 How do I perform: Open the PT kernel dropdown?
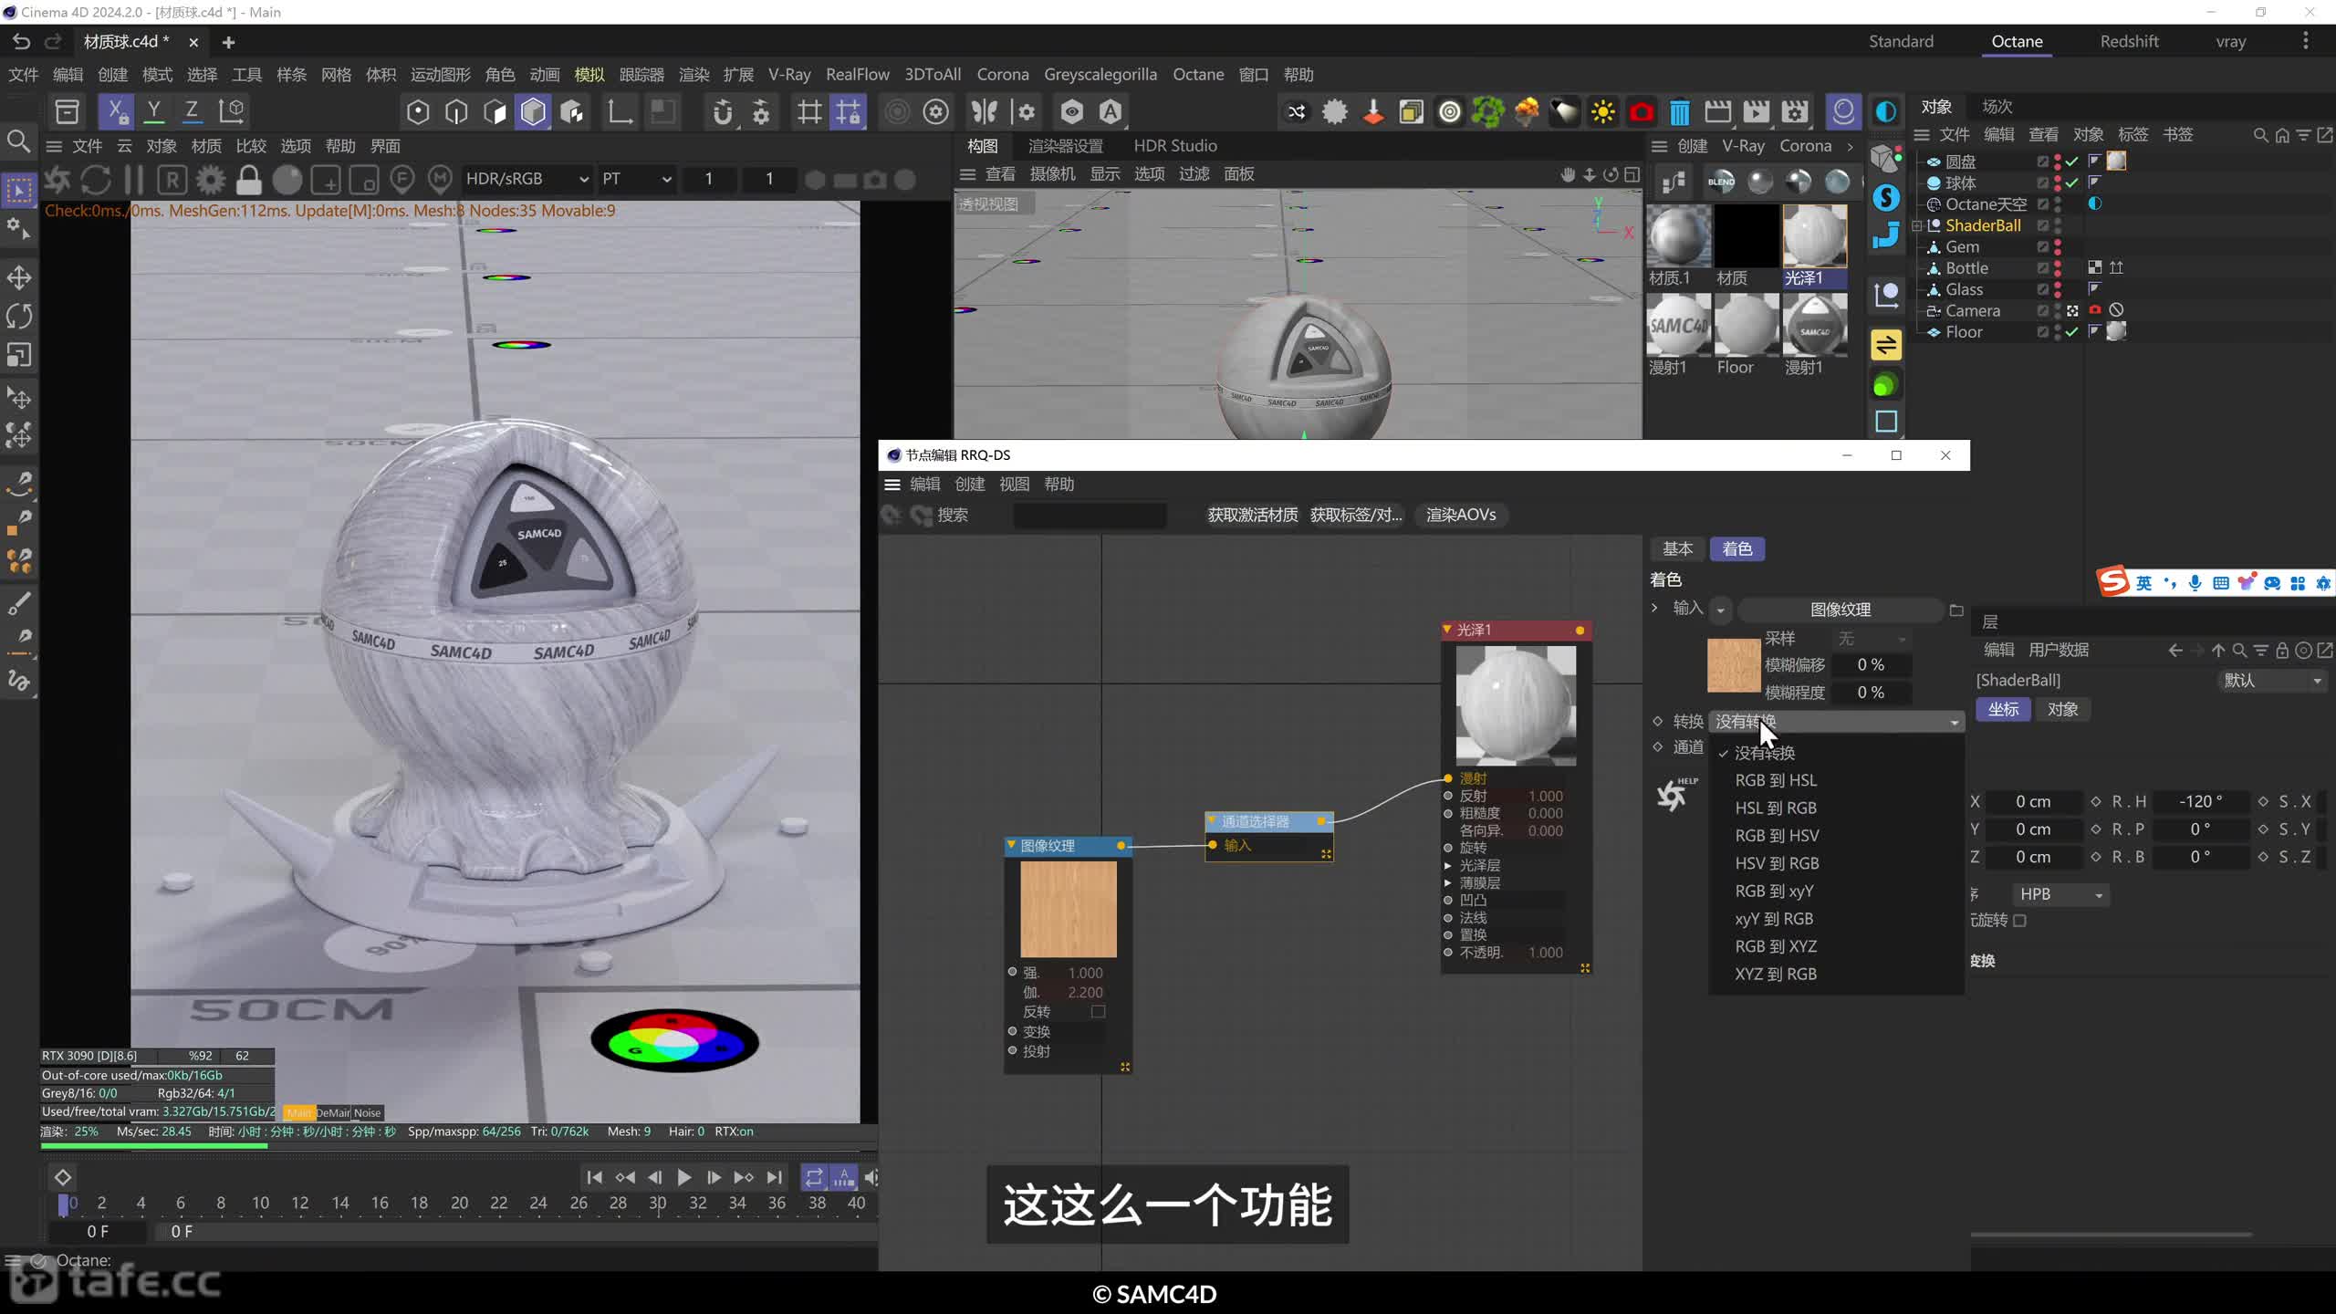pyautogui.click(x=636, y=179)
